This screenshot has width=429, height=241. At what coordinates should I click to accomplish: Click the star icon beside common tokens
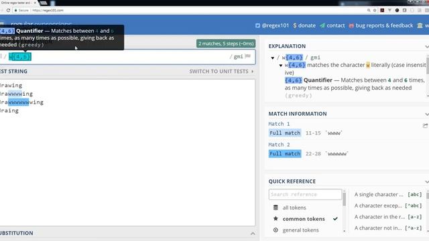tap(275, 219)
